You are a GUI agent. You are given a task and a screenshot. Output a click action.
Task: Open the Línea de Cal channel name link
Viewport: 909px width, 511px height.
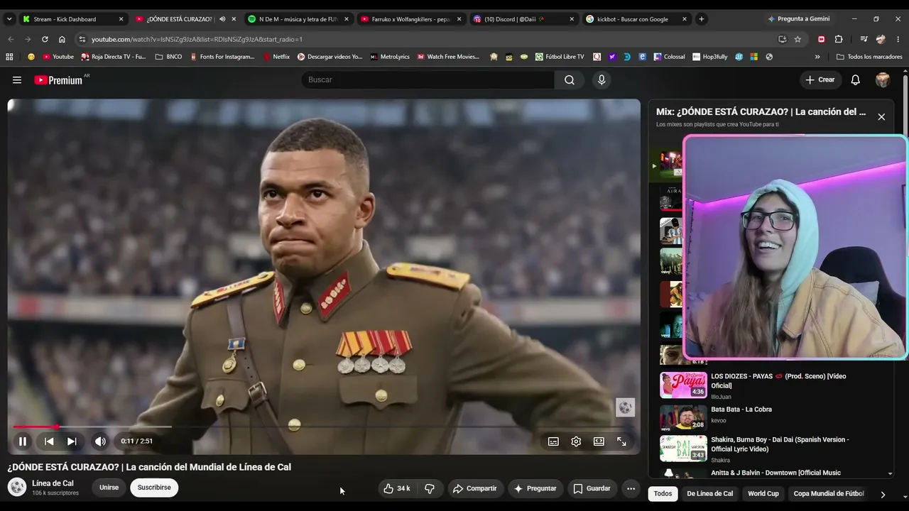click(x=53, y=483)
